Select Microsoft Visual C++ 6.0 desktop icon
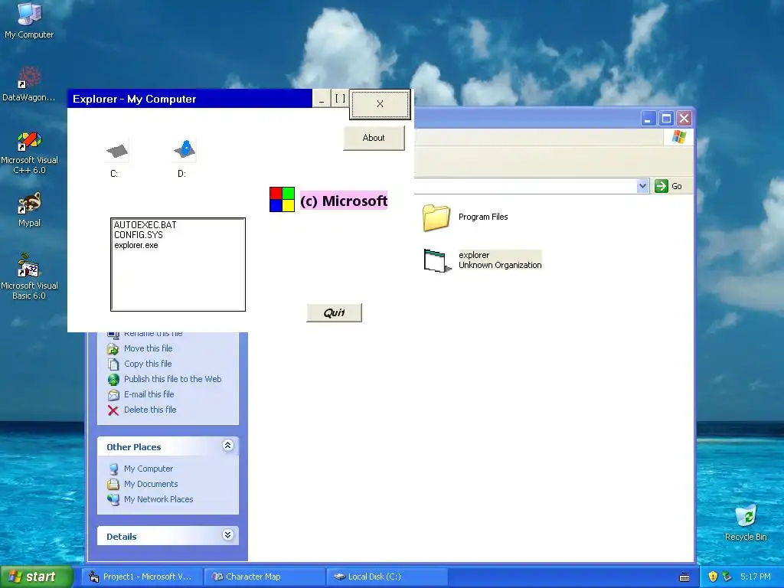Screen dimensions: 784x588 [x=29, y=152]
